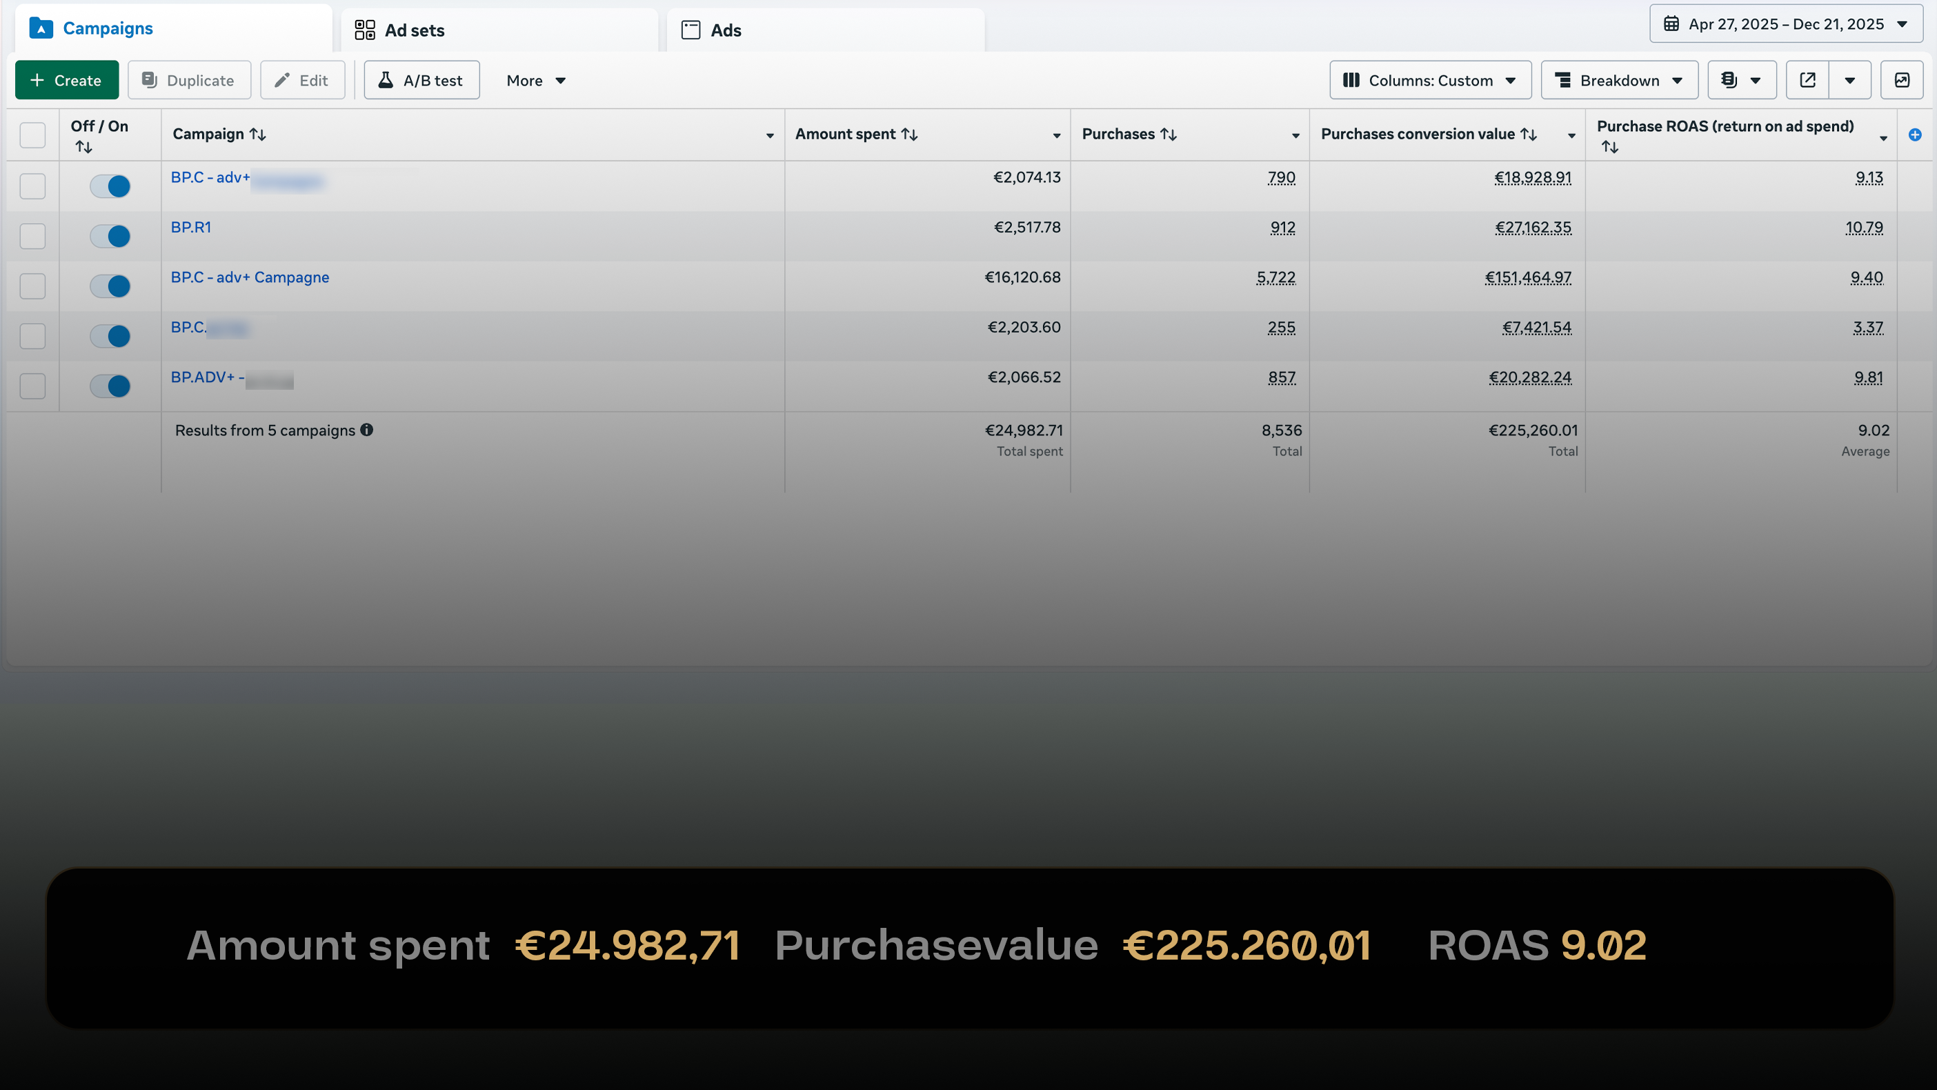
Task: Expand the Breakdown dropdown
Action: pos(1619,81)
